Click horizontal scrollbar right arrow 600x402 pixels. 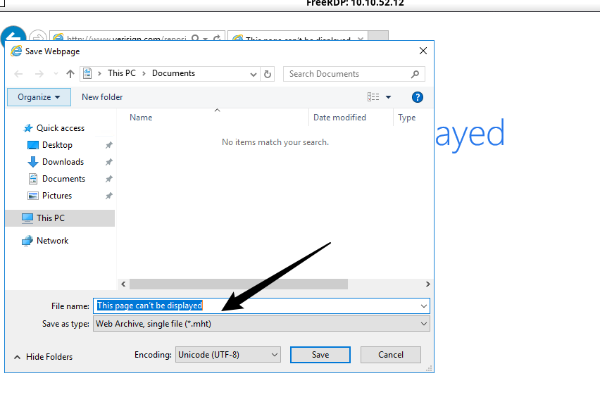tap(427, 284)
